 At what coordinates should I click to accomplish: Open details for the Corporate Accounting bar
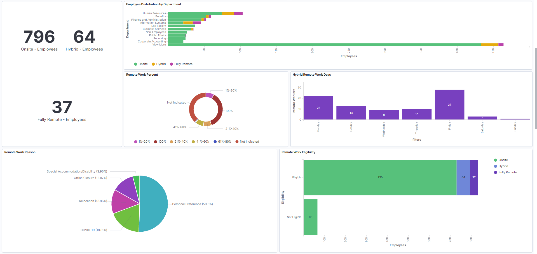175,41
